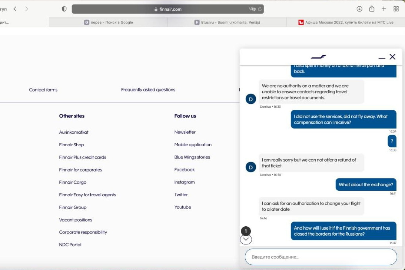Click the message about refund of ticket
Image resolution: width=405 pixels, height=270 pixels.
312,163
